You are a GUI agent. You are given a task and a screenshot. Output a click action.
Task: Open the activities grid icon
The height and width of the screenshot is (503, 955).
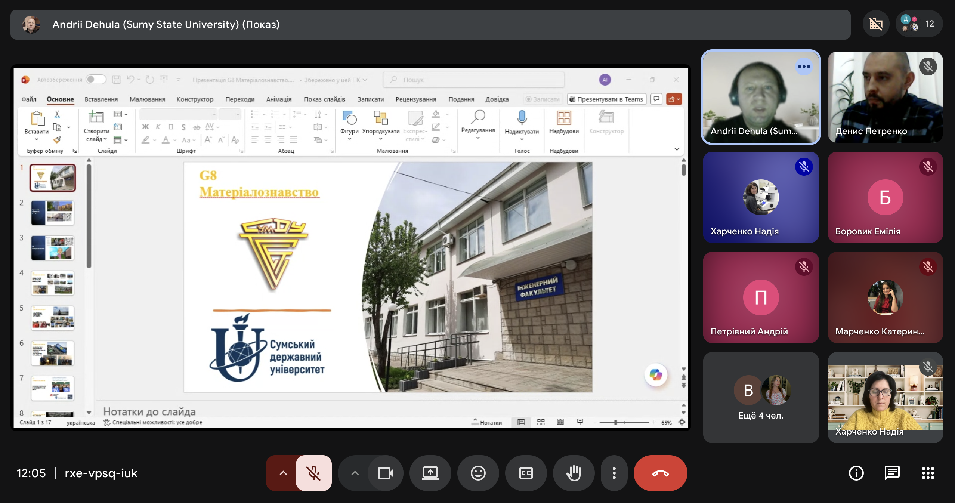(928, 473)
